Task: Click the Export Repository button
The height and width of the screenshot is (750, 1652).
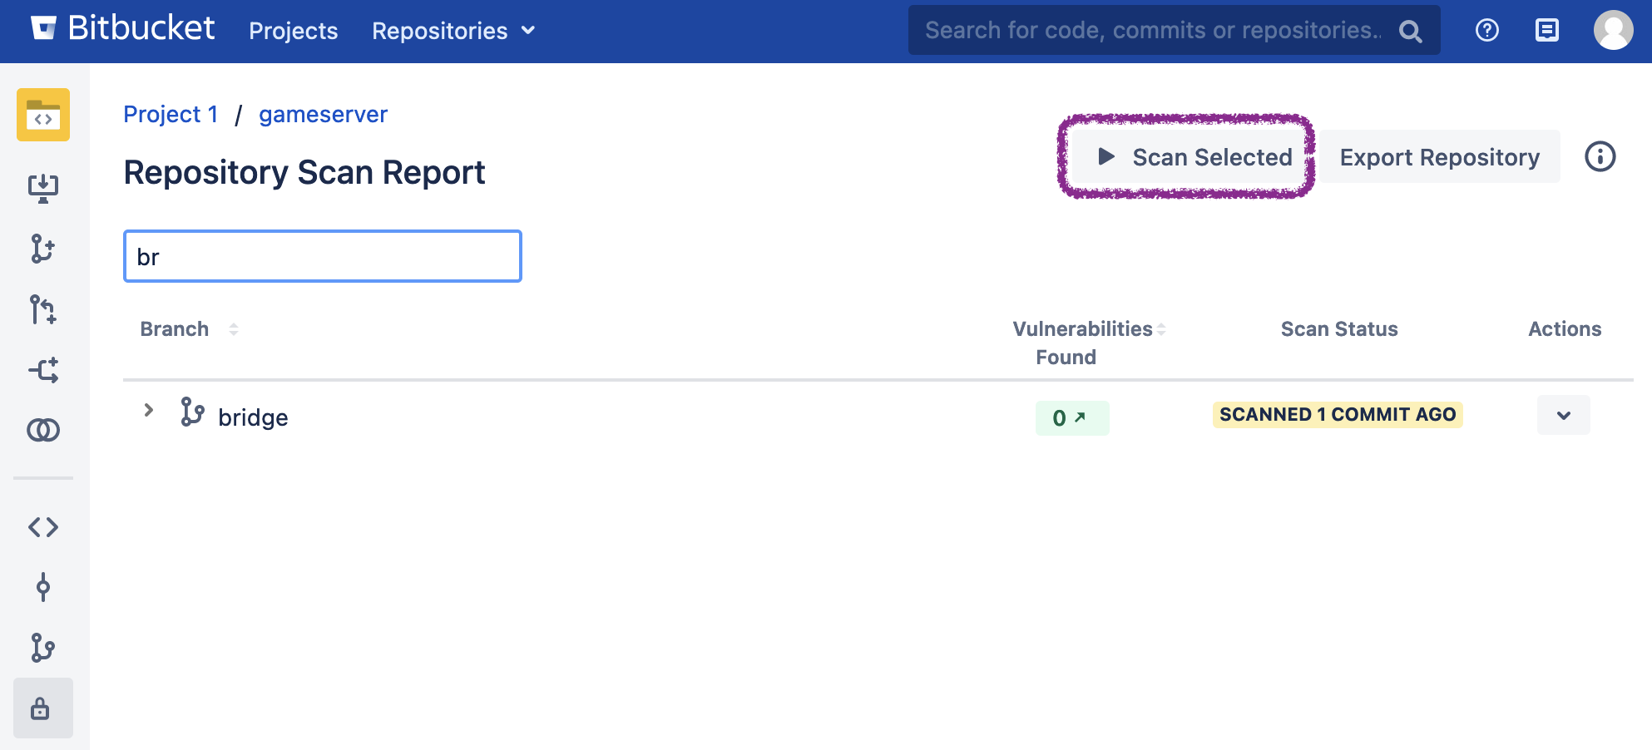Action: point(1439,157)
